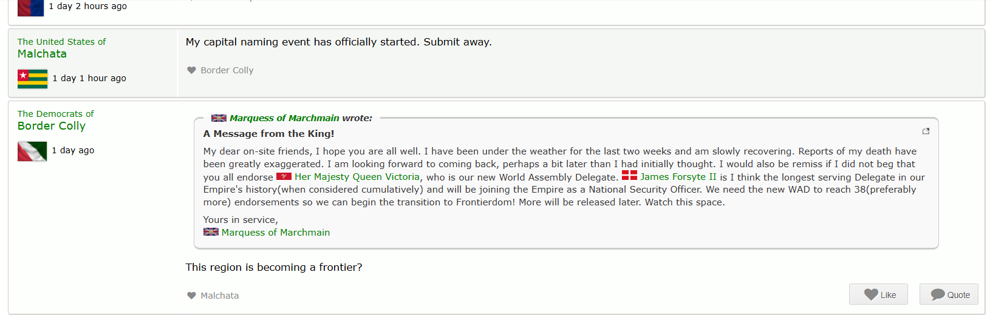The height and width of the screenshot is (315, 990).
Task: Like Border Colly's frontier post
Action: click(x=878, y=294)
